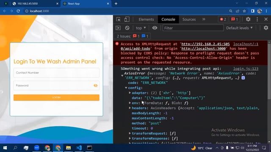Viewport: 271px width, 152px height.
Task: Switch to the 192.168.2.45:5050 browser tab
Action: [x=35, y=4]
